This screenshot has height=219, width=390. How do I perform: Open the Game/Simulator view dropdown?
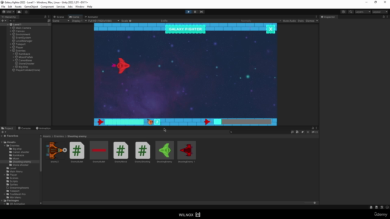coord(60,21)
